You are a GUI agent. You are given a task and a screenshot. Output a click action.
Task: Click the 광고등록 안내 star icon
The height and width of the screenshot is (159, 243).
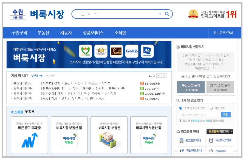[178, 132]
